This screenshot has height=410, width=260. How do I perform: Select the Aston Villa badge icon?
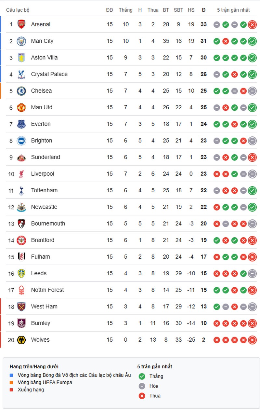tap(21, 58)
